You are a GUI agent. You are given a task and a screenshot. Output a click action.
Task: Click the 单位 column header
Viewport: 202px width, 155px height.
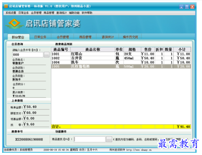119,49
